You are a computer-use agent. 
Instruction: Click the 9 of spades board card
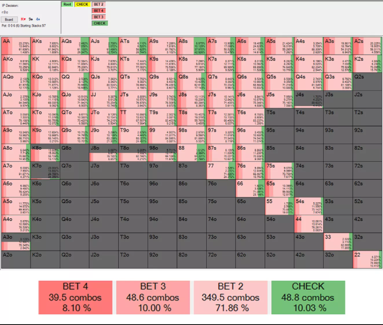[30, 19]
